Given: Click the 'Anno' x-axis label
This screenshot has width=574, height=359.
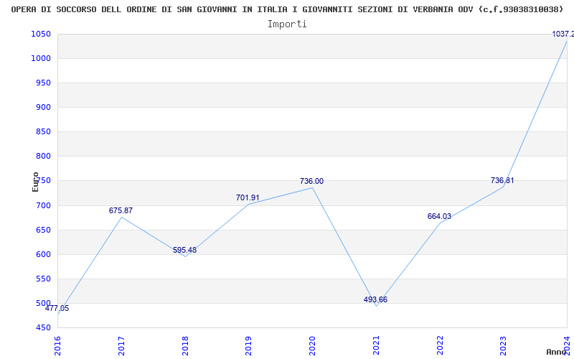Looking at the screenshot, I should tap(557, 352).
